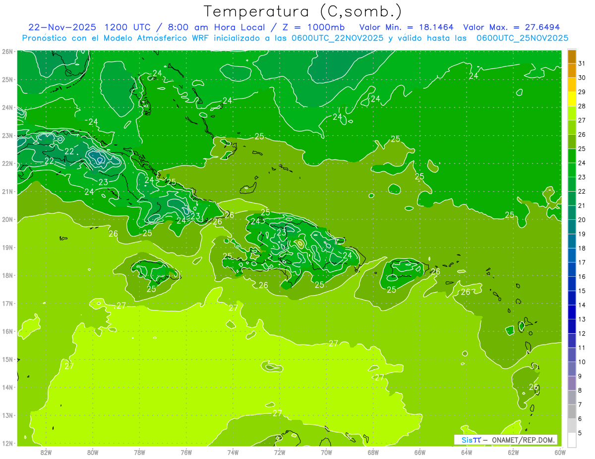Click the latitude label "13N"
The height and width of the screenshot is (459, 595).
pyautogui.click(x=7, y=415)
